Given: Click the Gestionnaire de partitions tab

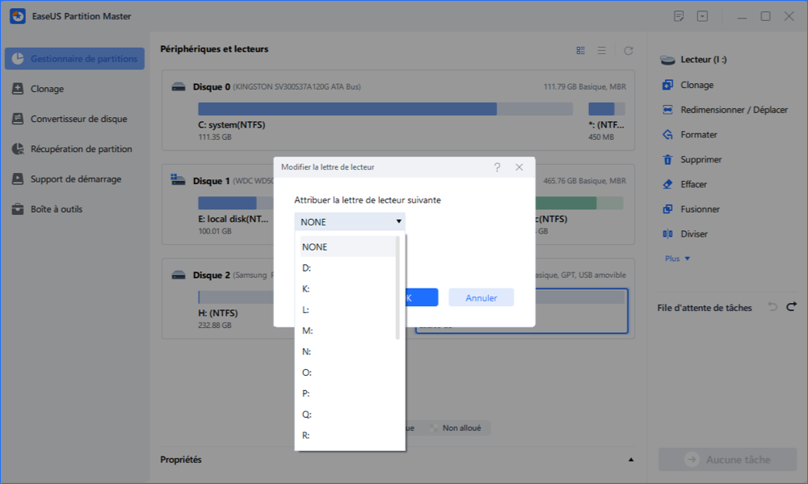Looking at the screenshot, I should click(74, 59).
